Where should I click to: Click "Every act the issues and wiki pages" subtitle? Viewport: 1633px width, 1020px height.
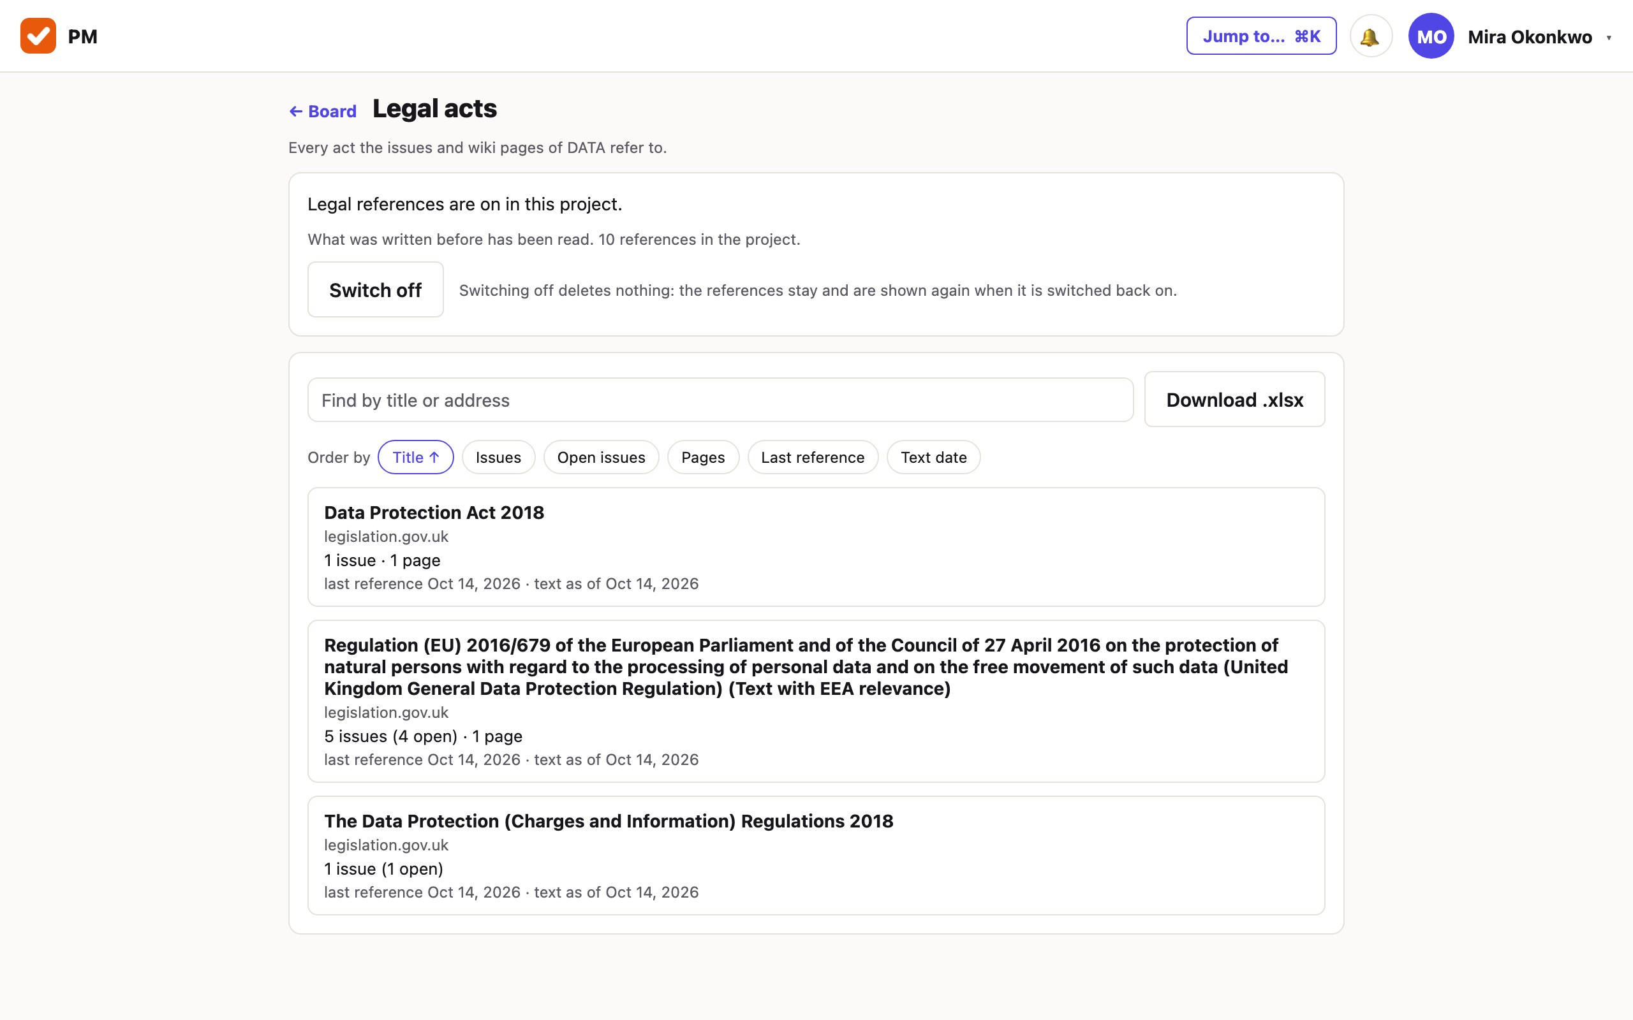pyautogui.click(x=477, y=148)
